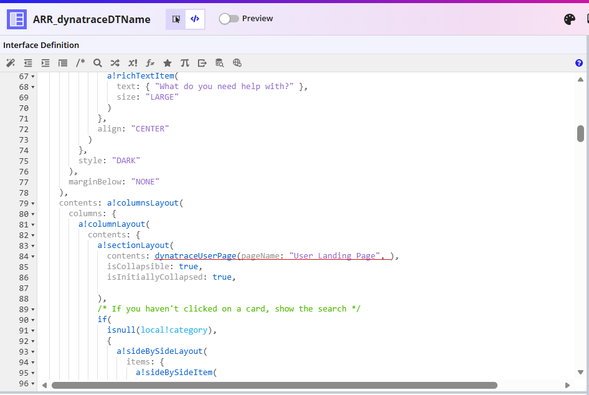
Task: Open the search magnifier tool
Action: pyautogui.click(x=98, y=63)
